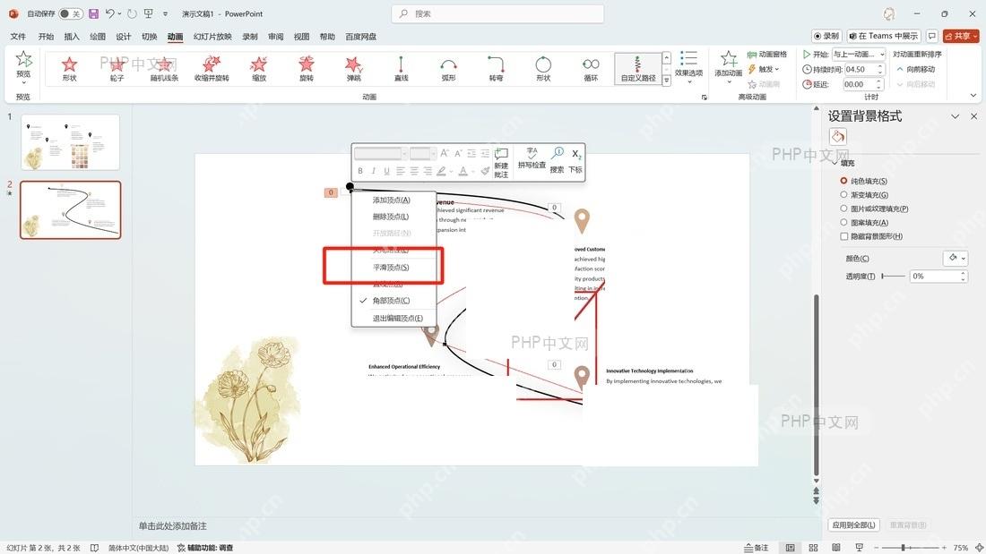Viewport: 986px width, 554px height.
Task: Click 下标 (Subscript) in mini toolbar
Action: pyautogui.click(x=575, y=161)
